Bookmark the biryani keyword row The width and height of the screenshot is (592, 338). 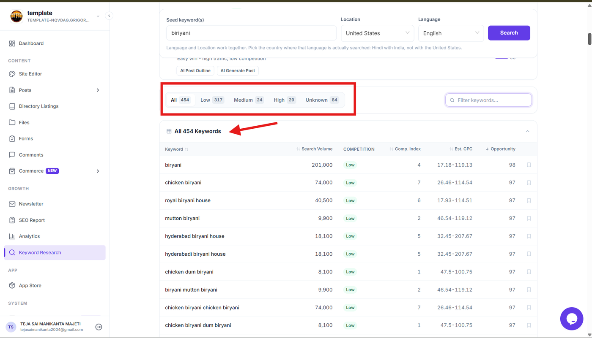(x=529, y=165)
